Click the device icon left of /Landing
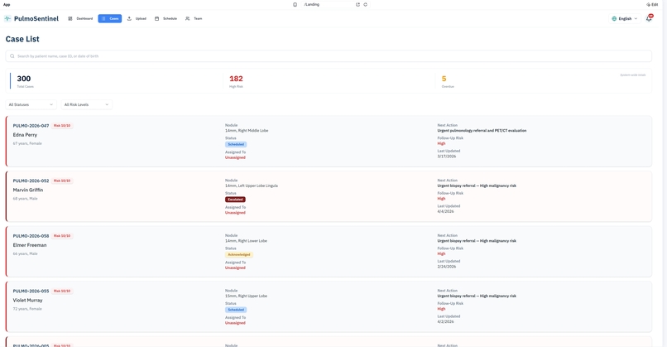The width and height of the screenshot is (667, 347). coord(295,4)
